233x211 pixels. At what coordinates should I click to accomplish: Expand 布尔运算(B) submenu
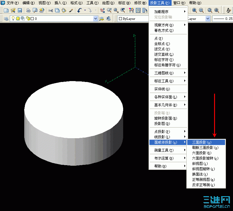(168, 158)
